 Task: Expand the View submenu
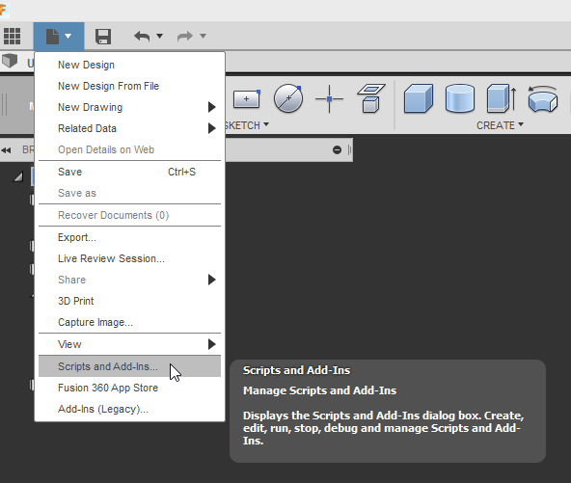pyautogui.click(x=129, y=344)
